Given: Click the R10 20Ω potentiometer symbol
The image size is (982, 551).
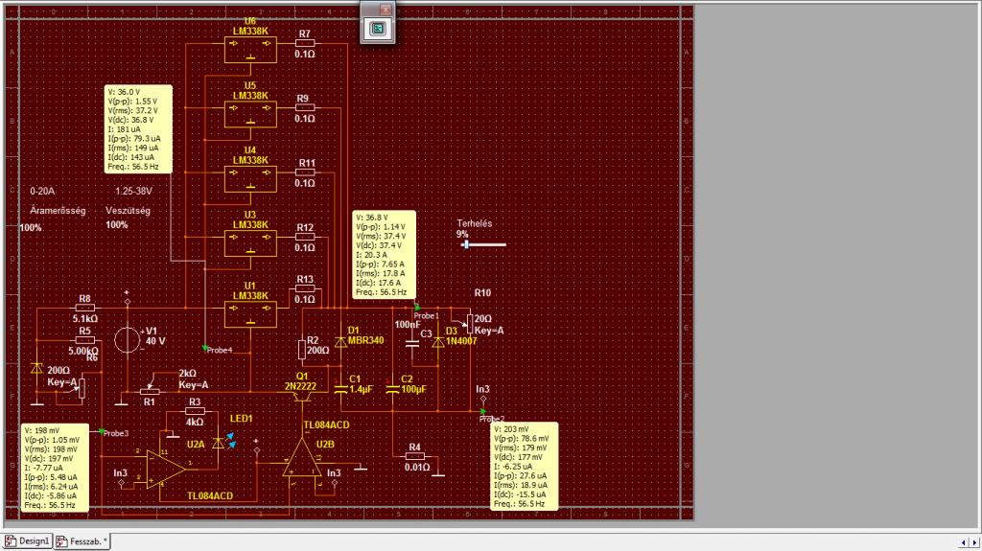Looking at the screenshot, I should (470, 324).
